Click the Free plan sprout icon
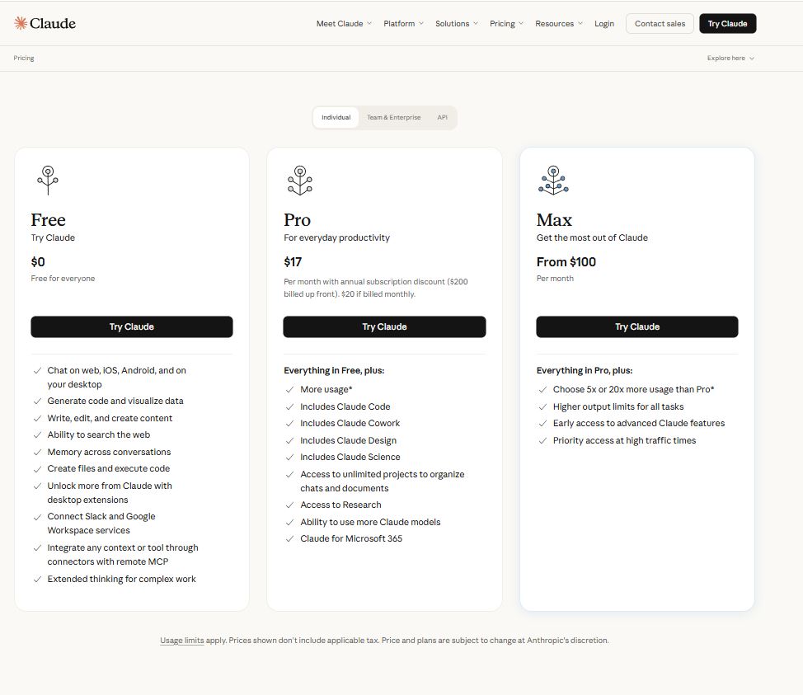The height and width of the screenshot is (695, 803). [48, 181]
